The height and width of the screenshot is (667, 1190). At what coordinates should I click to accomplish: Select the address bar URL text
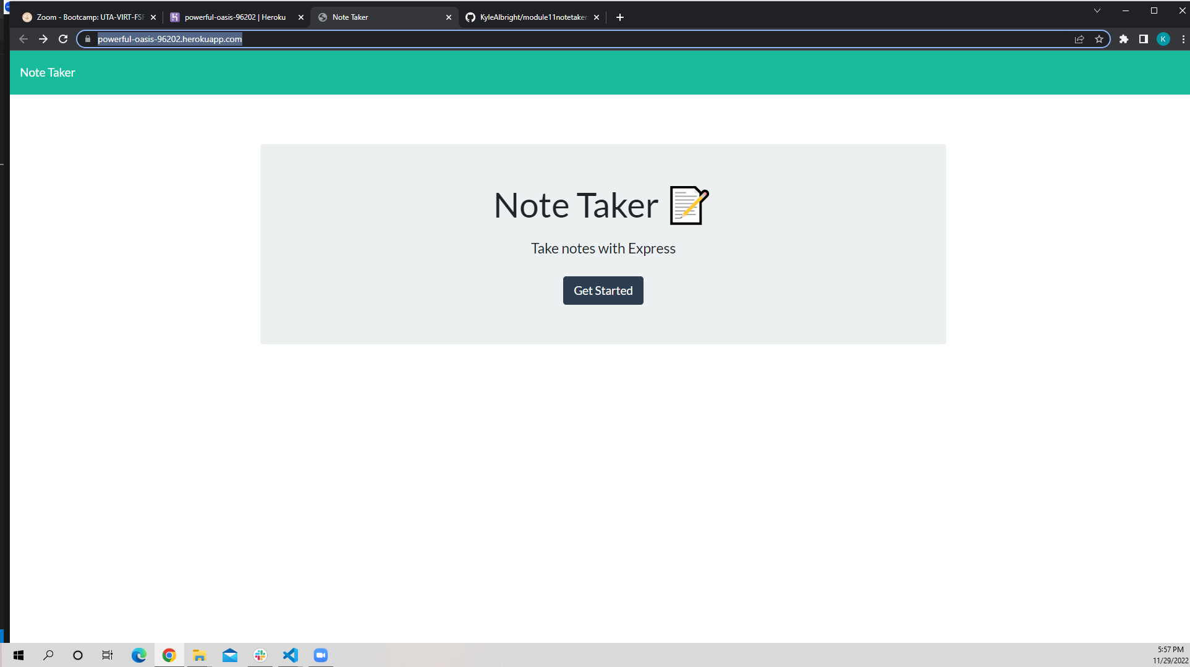click(169, 39)
